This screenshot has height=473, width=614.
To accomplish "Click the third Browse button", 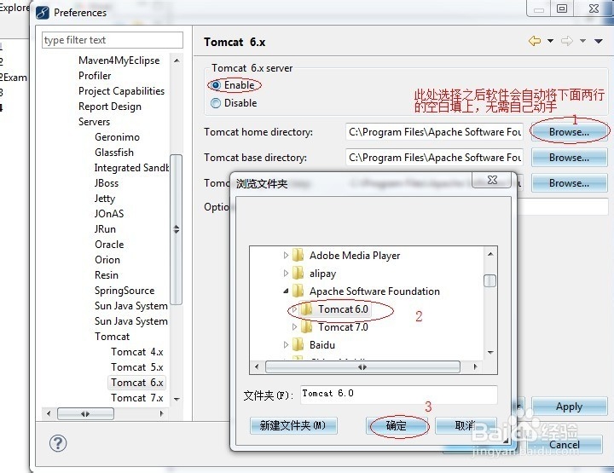I will [569, 183].
